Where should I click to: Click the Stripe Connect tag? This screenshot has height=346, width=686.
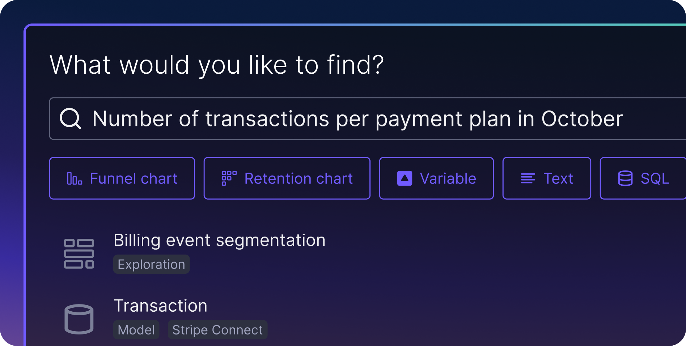217,329
